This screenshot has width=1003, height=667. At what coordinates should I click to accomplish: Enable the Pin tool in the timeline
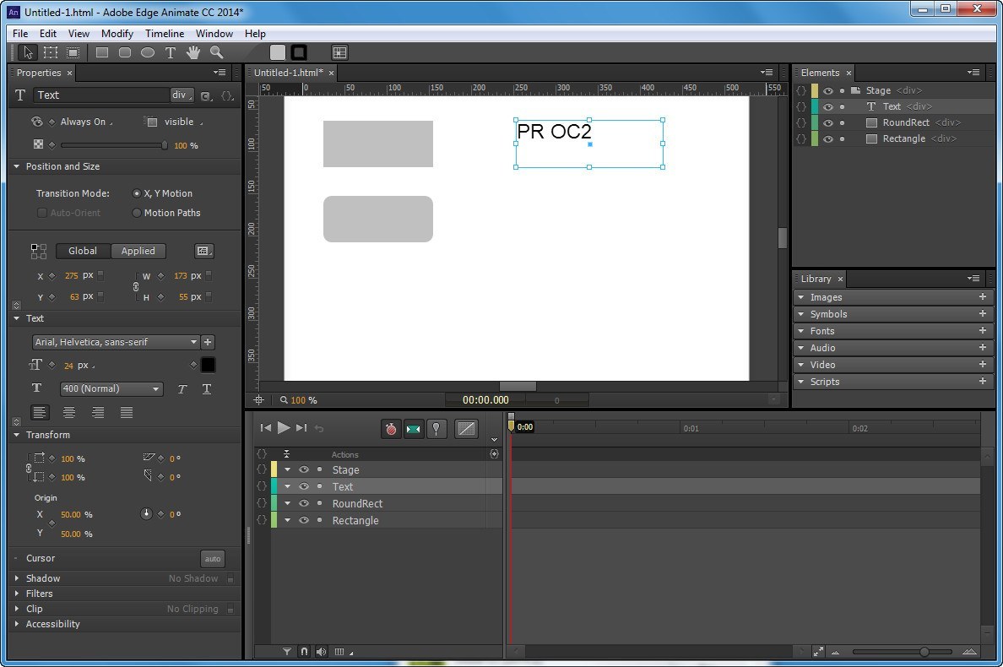[436, 428]
